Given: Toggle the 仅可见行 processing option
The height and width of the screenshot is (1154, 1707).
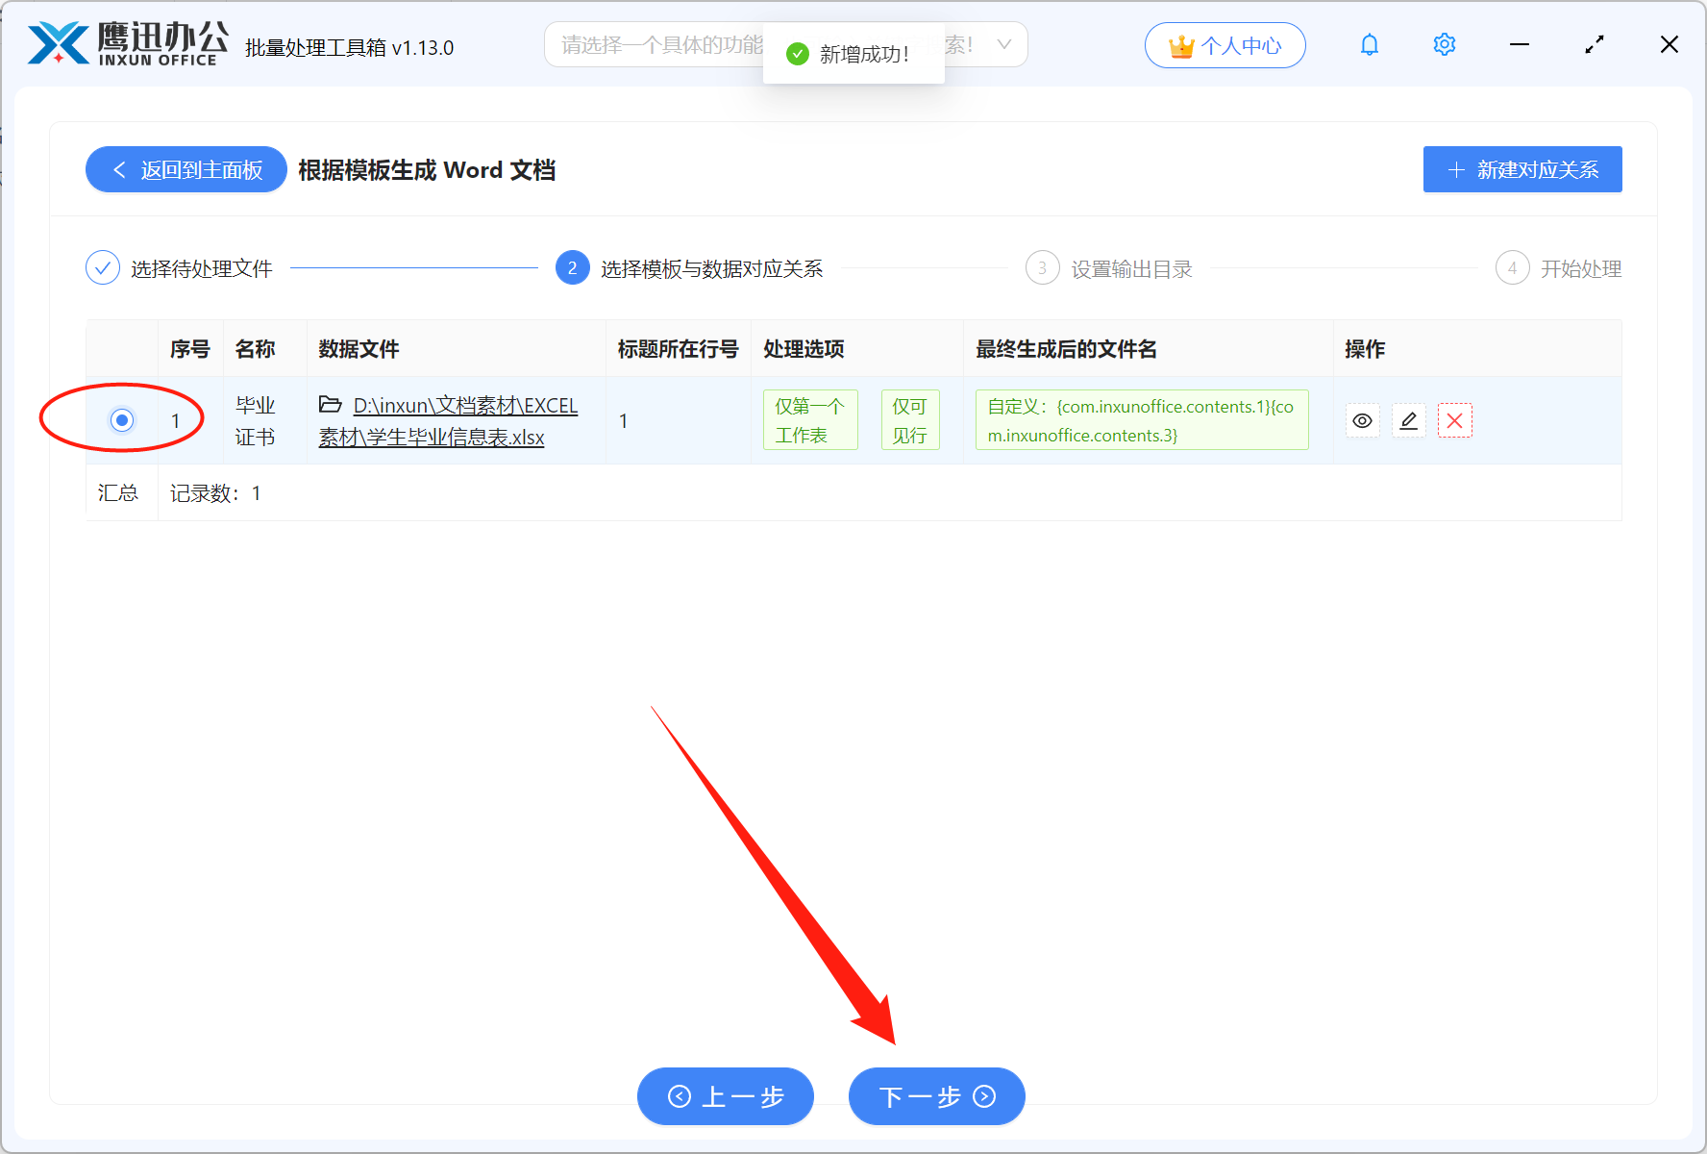Looking at the screenshot, I should [x=909, y=419].
